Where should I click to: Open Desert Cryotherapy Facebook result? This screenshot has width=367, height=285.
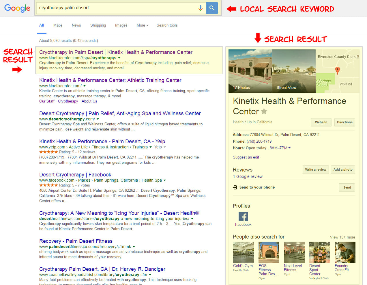[x=75, y=175]
